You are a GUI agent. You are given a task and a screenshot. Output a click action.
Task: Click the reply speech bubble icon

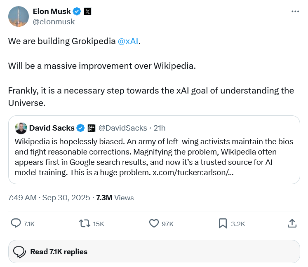(16, 223)
